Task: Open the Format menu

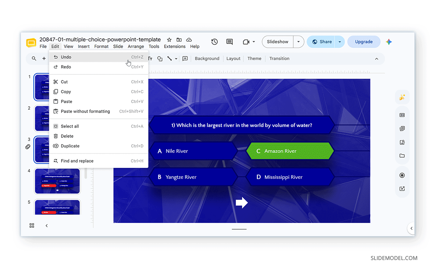Action: (x=101, y=46)
